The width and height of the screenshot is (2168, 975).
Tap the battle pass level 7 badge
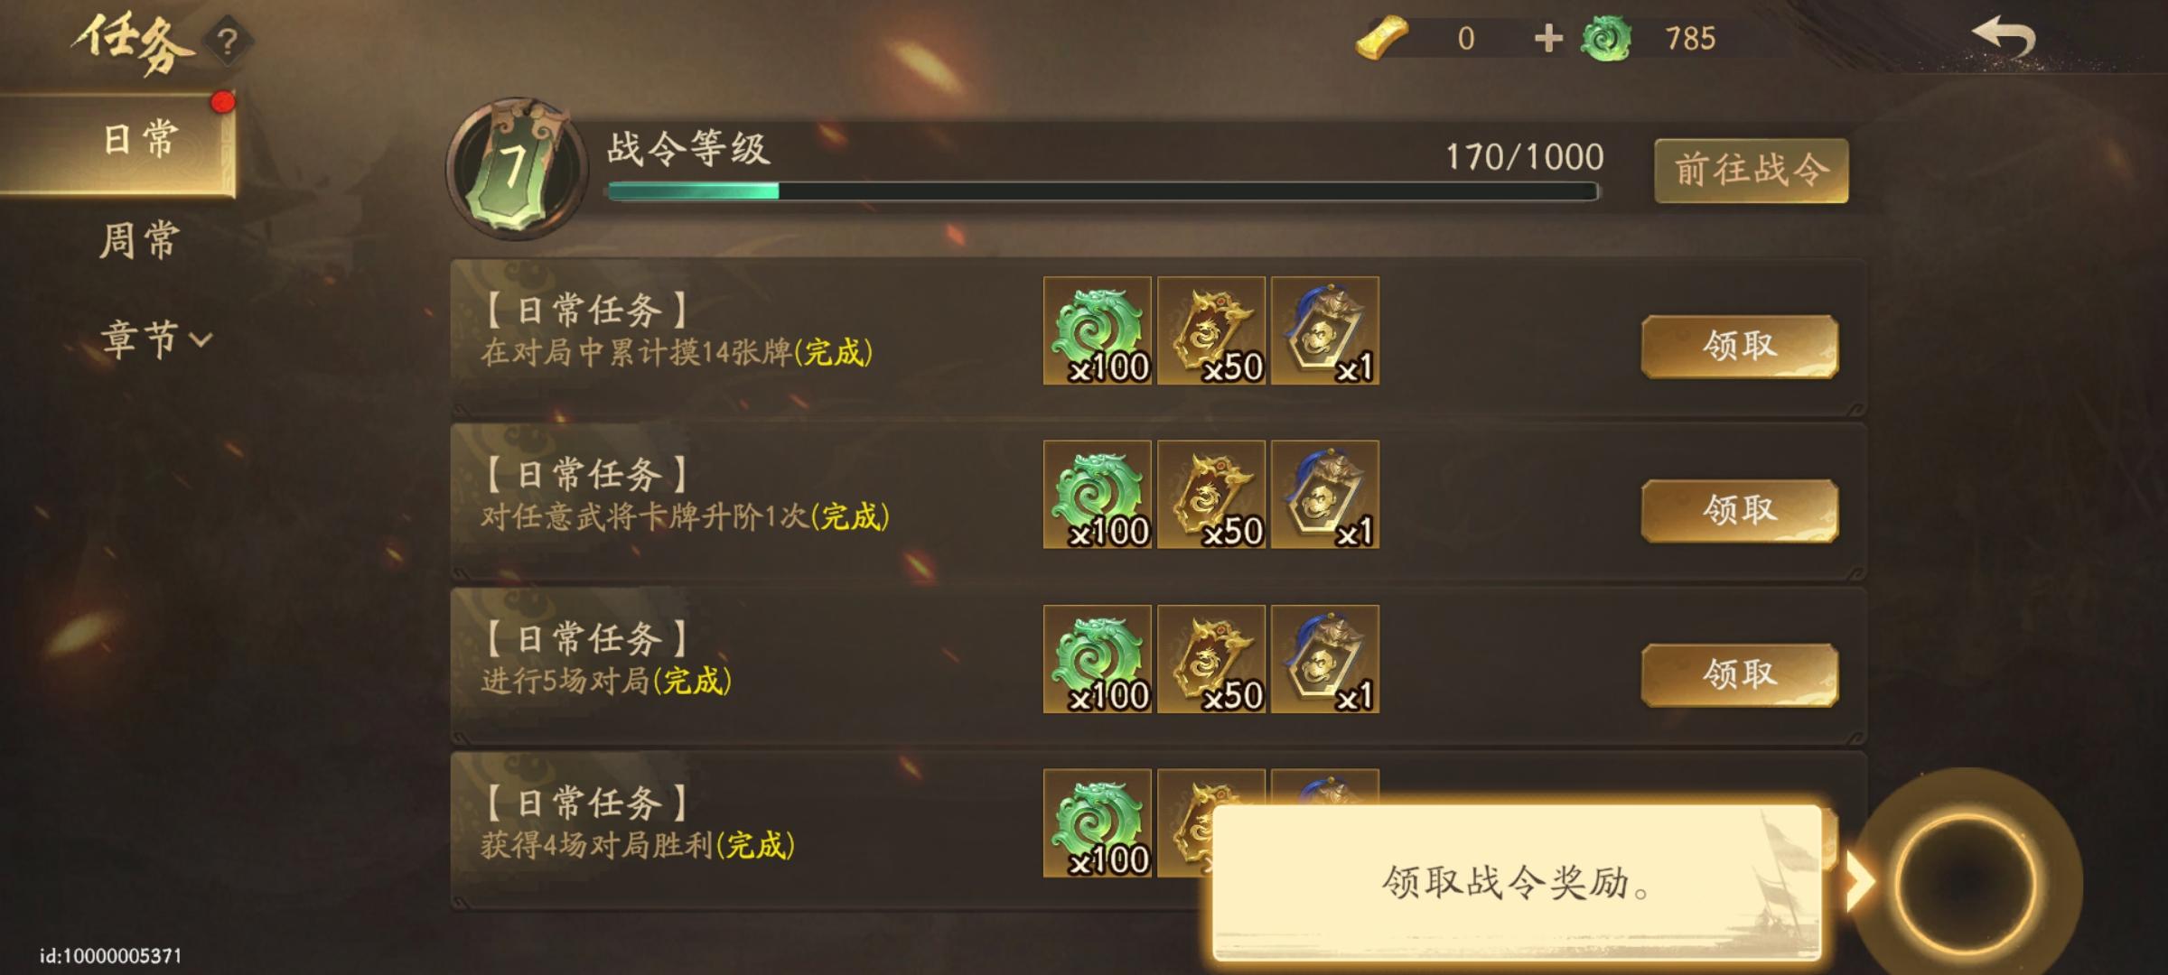click(x=517, y=168)
